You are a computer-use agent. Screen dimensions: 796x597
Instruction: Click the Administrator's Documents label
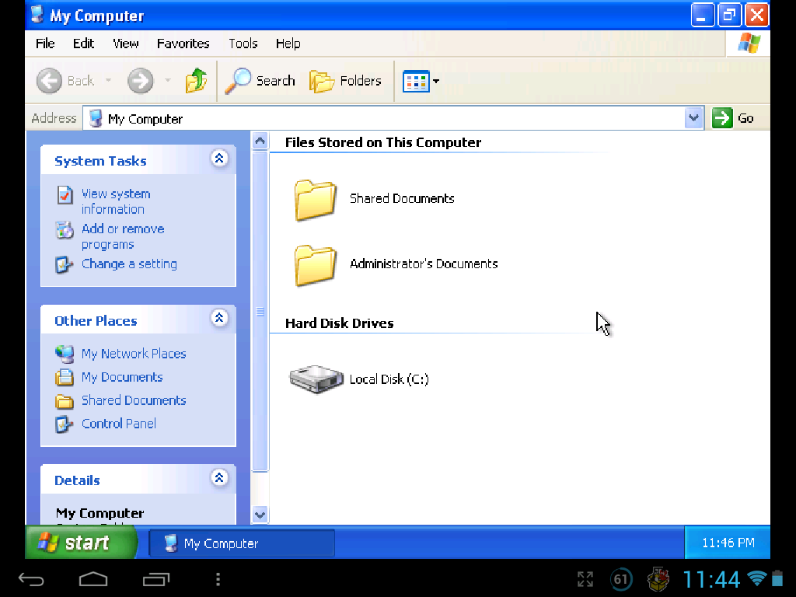point(424,264)
